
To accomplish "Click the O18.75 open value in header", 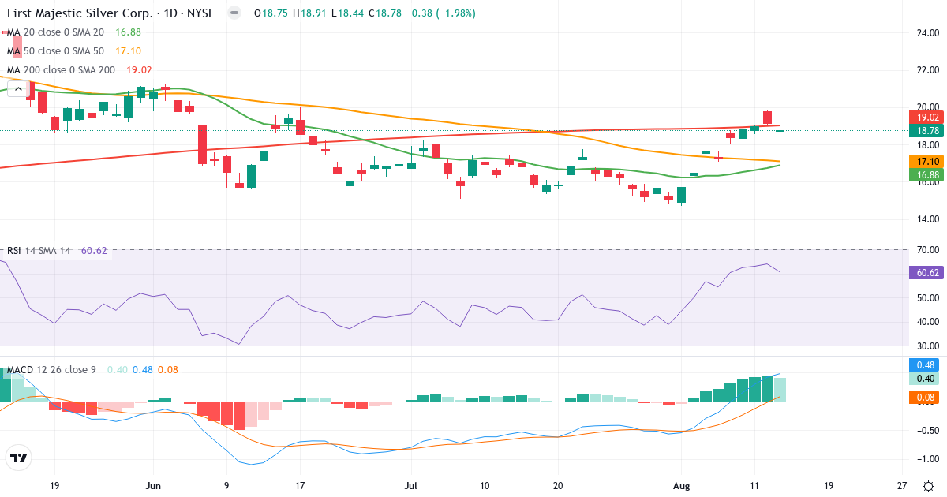I will click(x=271, y=13).
